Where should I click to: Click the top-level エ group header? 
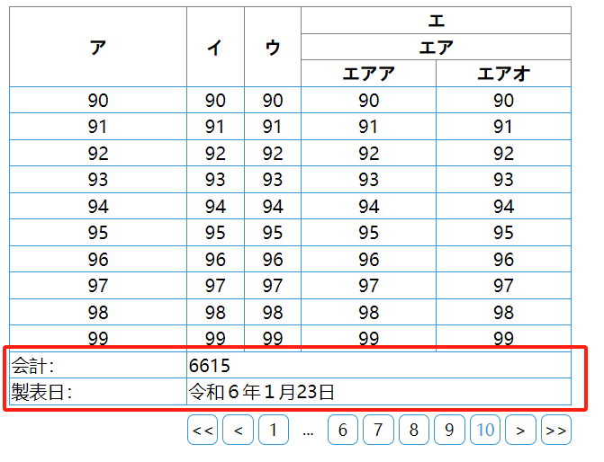coord(436,21)
